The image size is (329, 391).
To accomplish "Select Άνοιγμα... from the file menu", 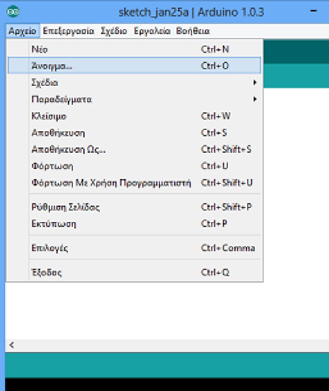I will 134,66.
